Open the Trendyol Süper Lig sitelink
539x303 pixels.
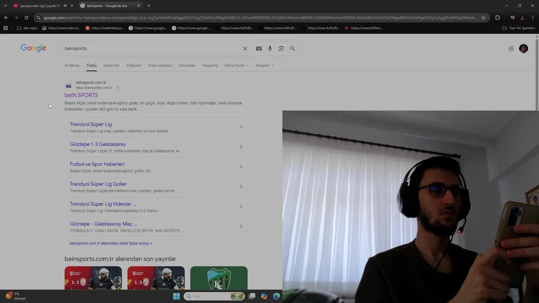(x=91, y=124)
